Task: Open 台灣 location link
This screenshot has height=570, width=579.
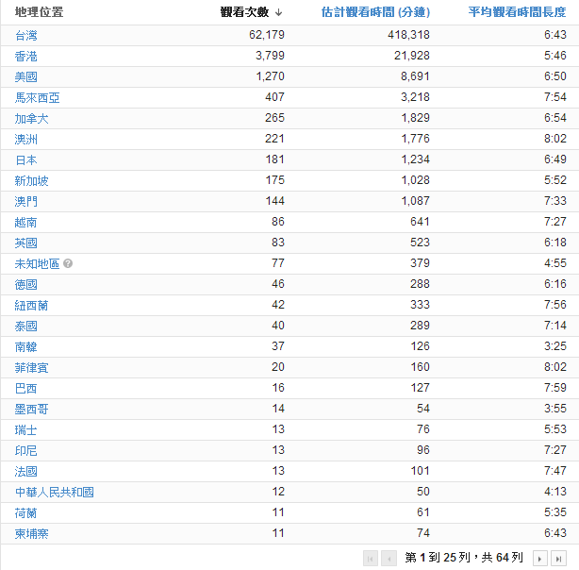Action: pos(25,35)
